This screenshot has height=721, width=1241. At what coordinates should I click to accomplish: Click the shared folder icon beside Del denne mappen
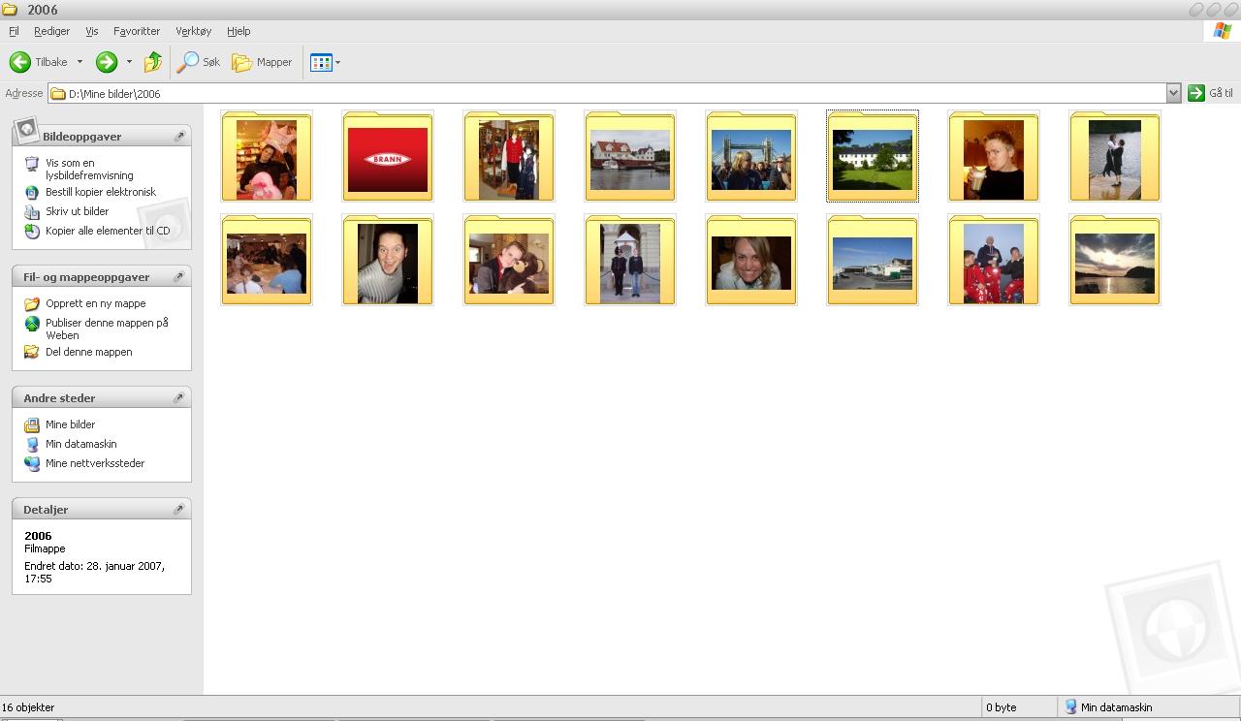coord(32,352)
